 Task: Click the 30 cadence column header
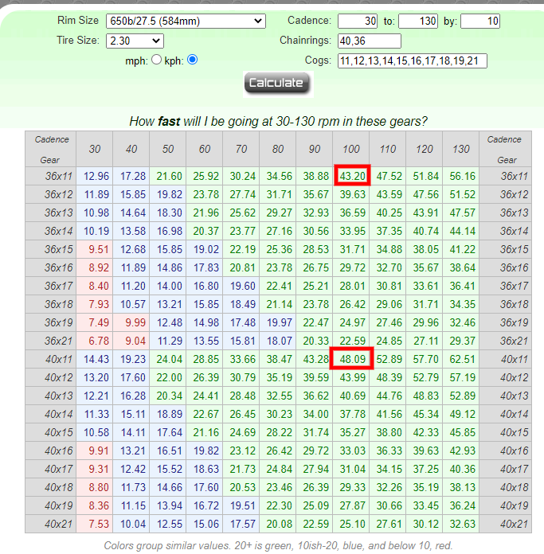click(95, 149)
